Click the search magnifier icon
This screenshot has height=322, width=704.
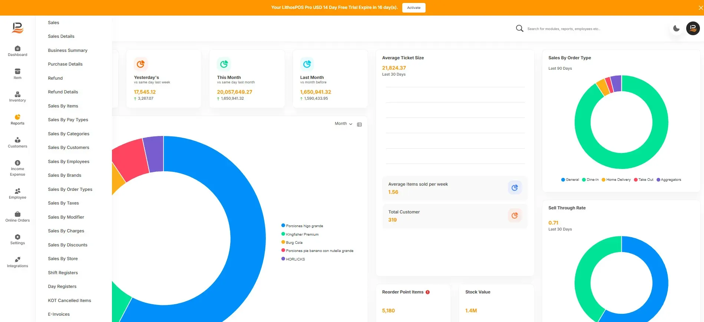[520, 29]
